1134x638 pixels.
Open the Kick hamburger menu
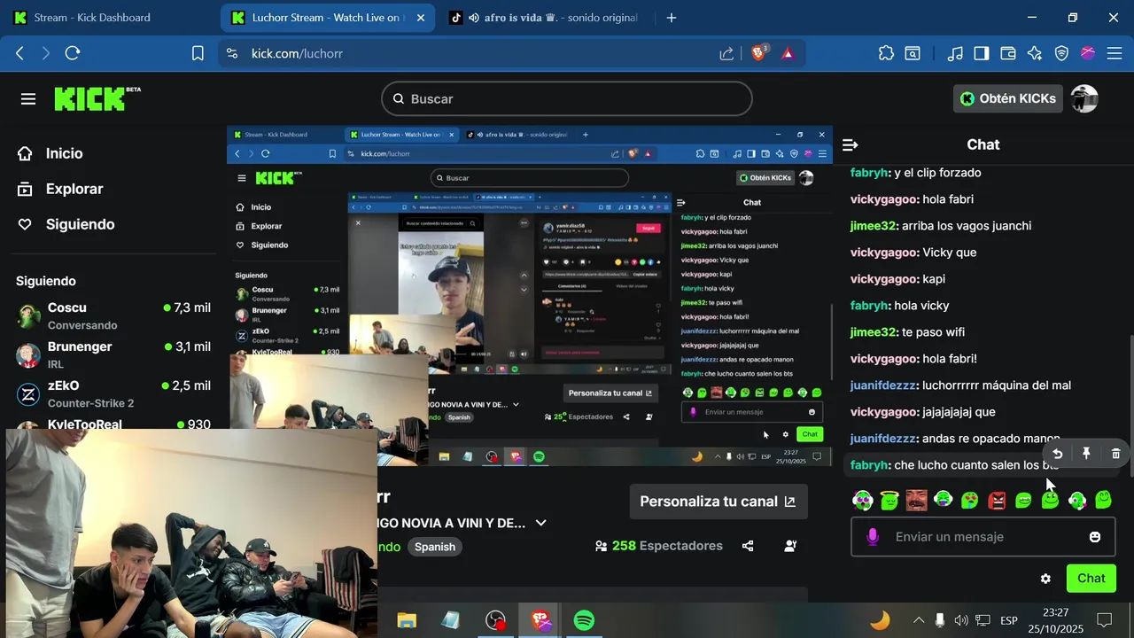pyautogui.click(x=28, y=99)
